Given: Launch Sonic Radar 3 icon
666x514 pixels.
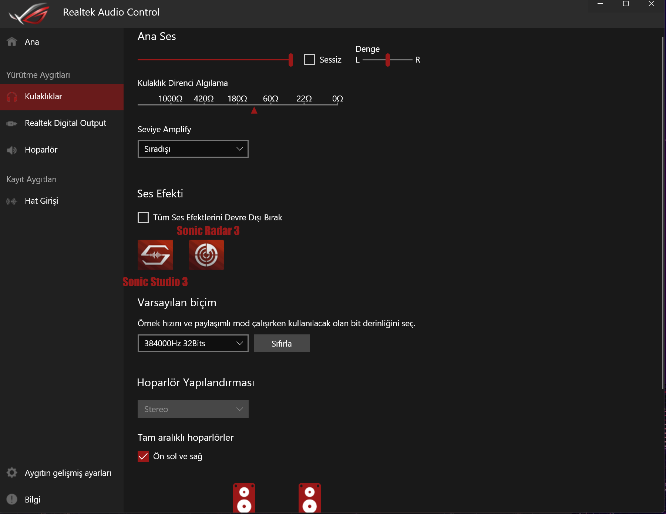Looking at the screenshot, I should [206, 255].
